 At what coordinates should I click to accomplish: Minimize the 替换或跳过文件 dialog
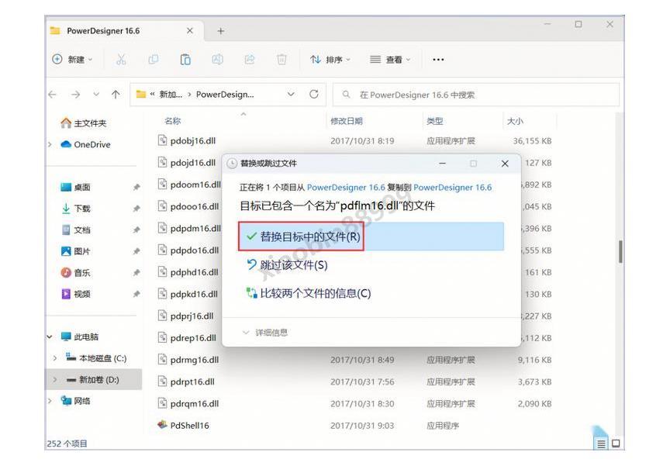pos(442,164)
